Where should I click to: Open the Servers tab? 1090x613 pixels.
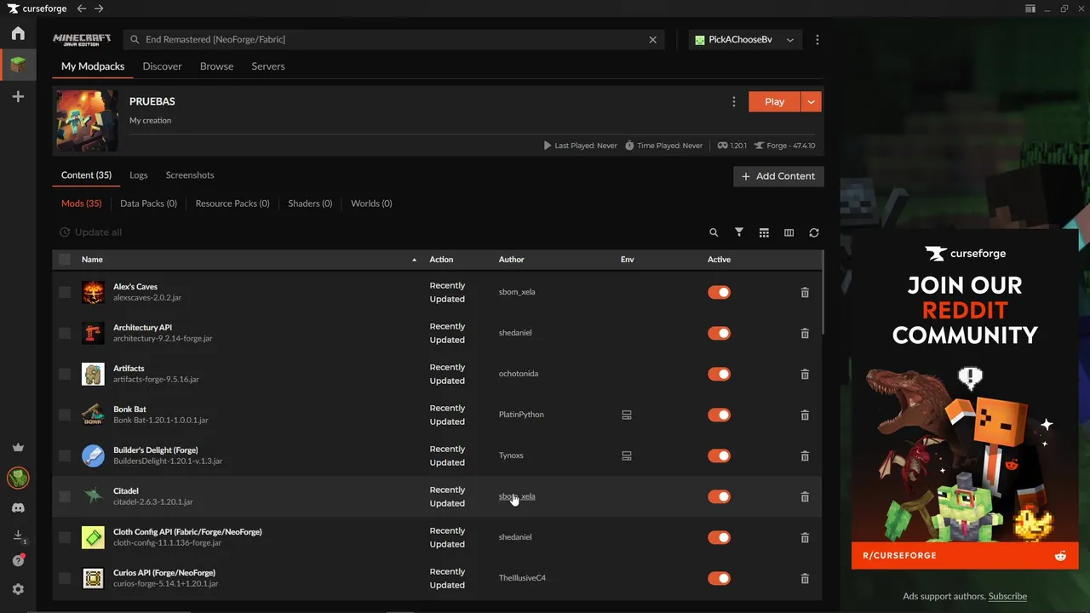(268, 66)
